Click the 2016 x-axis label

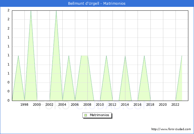(x=138, y=105)
